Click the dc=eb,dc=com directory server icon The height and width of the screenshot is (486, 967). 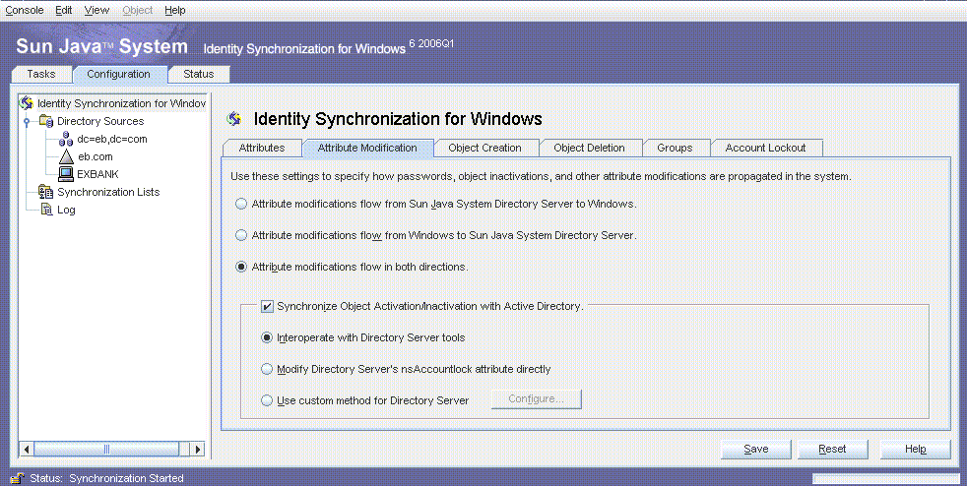66,140
